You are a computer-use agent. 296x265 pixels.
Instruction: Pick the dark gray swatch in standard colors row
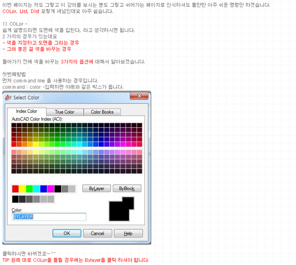65,189
